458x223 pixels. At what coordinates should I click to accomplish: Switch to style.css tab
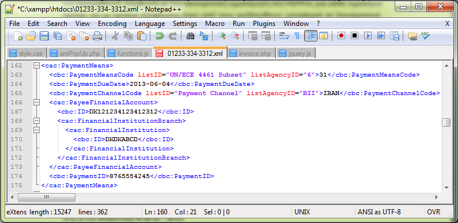point(27,54)
